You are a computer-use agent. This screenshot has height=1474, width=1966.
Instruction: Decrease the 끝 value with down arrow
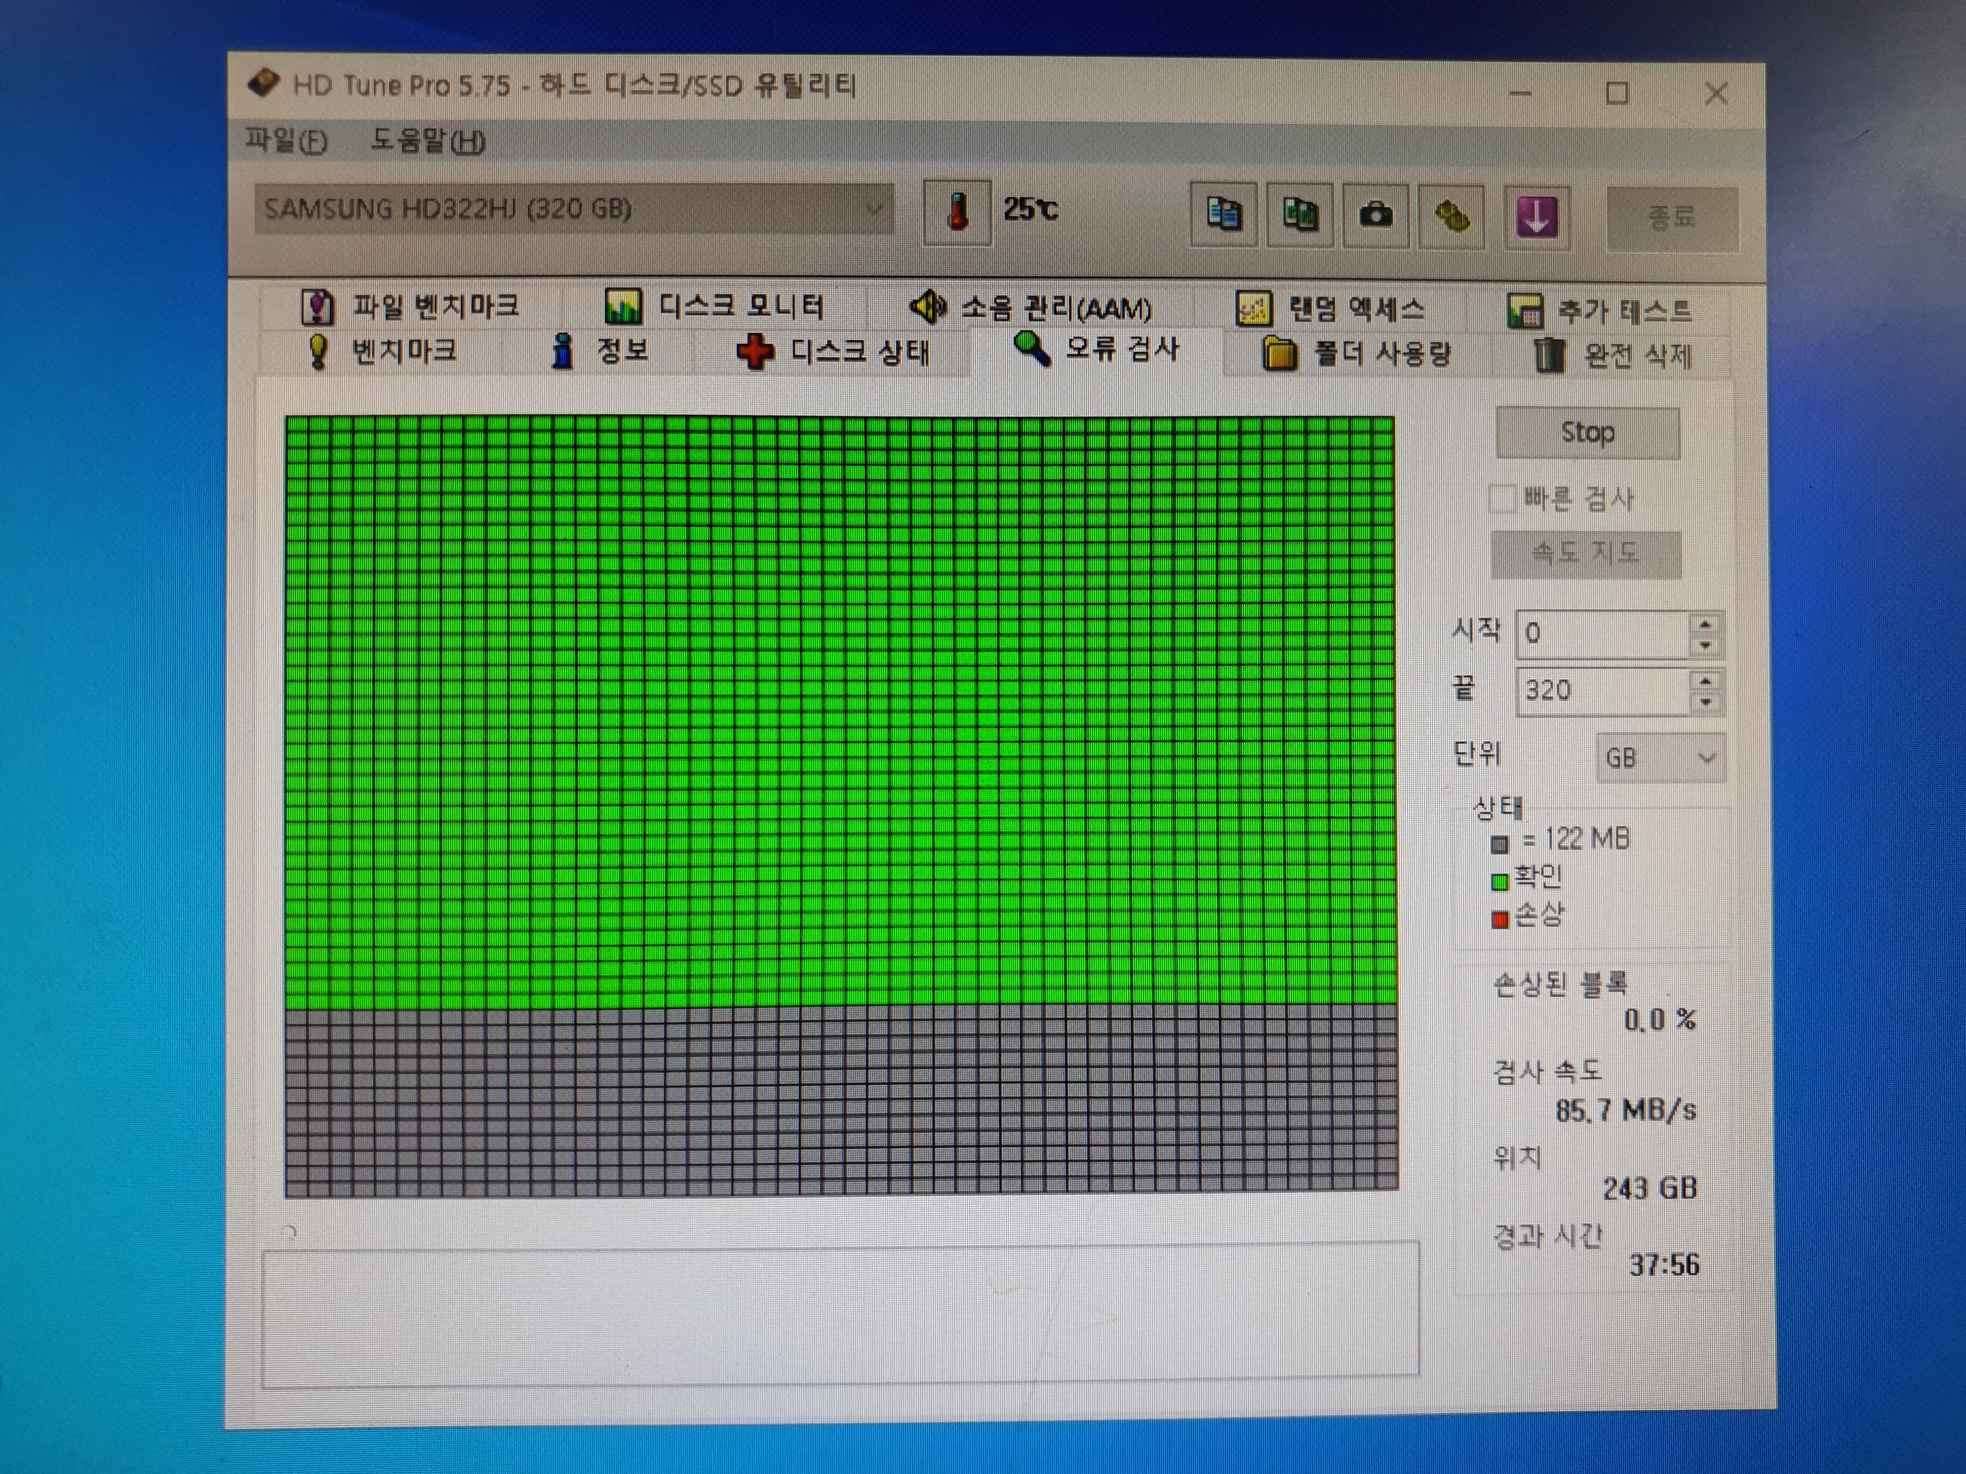pos(1705,702)
